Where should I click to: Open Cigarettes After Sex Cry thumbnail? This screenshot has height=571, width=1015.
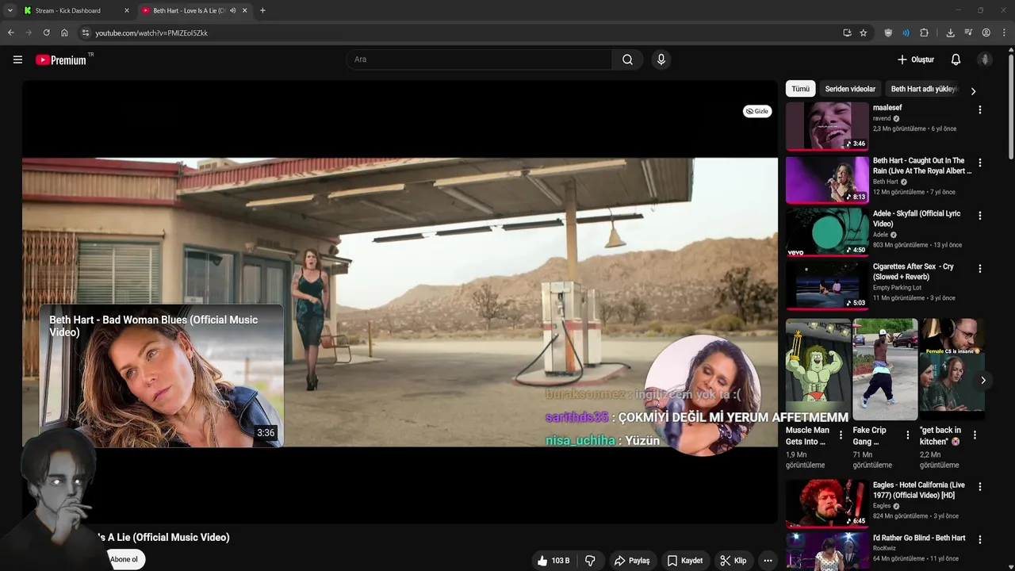(827, 285)
